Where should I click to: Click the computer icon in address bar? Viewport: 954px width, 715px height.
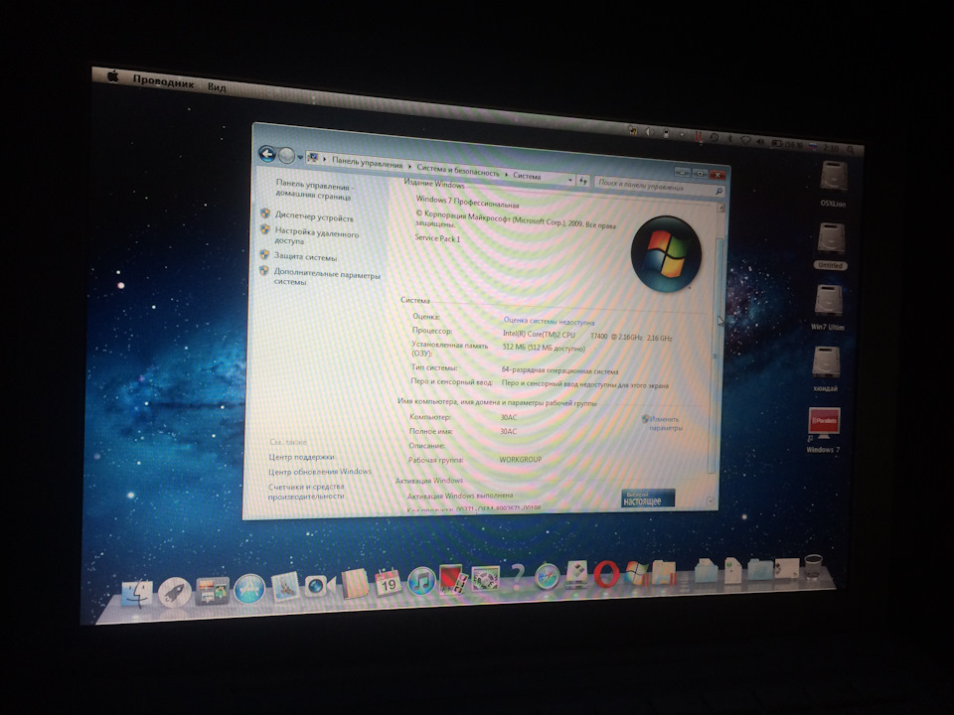(313, 158)
